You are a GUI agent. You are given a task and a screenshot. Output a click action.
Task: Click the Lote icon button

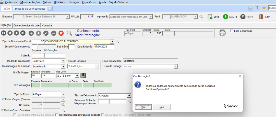[210, 17]
